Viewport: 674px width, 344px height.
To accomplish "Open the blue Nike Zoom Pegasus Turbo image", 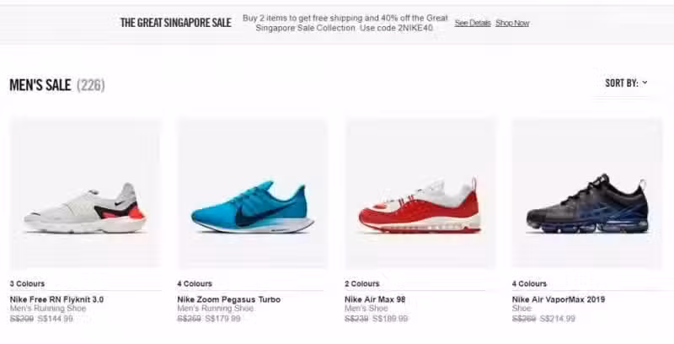I will click(252, 194).
